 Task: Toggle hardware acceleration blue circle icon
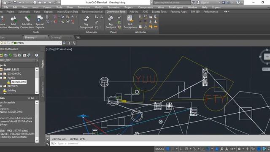coord(259,149)
